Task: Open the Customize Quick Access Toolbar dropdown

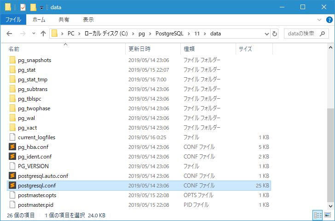Action: coord(42,8)
